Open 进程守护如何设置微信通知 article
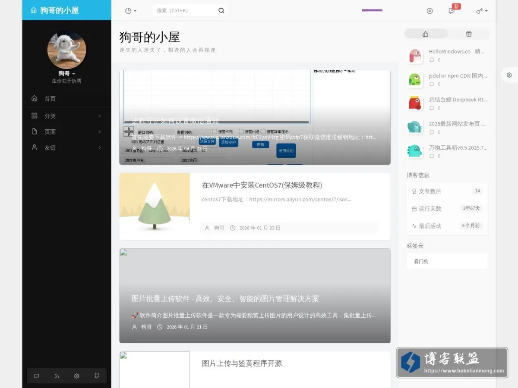Image resolution: width=518 pixels, height=388 pixels. pyautogui.click(x=175, y=121)
